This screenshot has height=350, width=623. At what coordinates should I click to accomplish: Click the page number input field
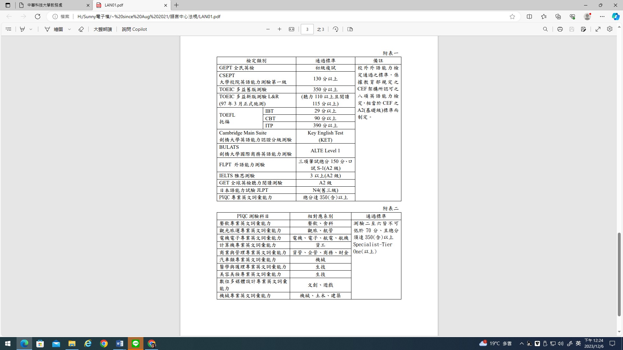(307, 29)
